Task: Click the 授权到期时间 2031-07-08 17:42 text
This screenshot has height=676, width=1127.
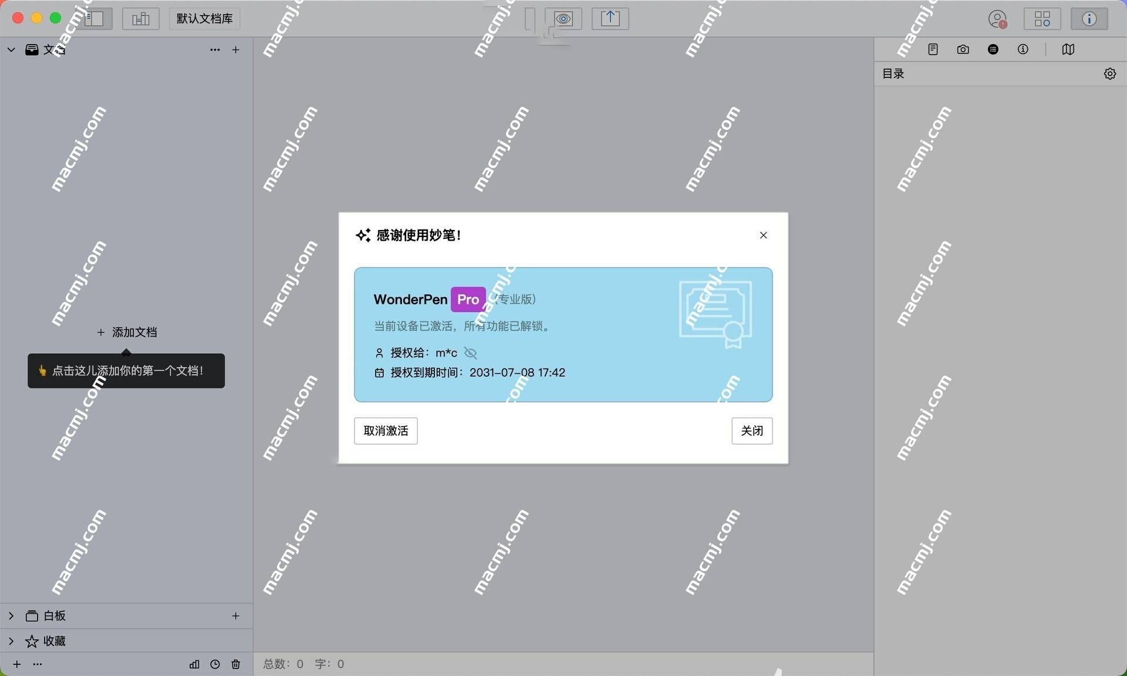Action: 478,373
